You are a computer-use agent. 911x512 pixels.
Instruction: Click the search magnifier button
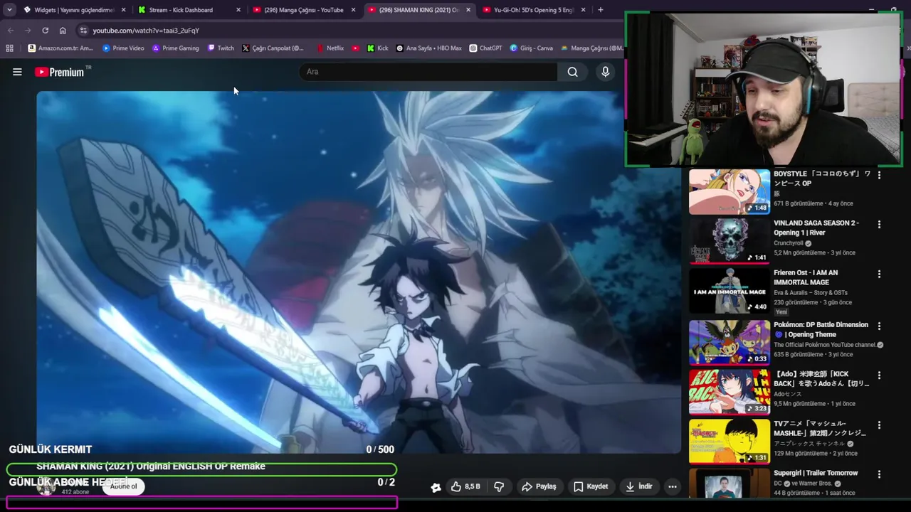coord(572,72)
